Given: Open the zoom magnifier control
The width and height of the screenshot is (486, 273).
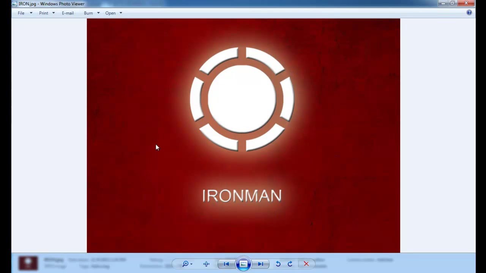Looking at the screenshot, I should [187, 264].
